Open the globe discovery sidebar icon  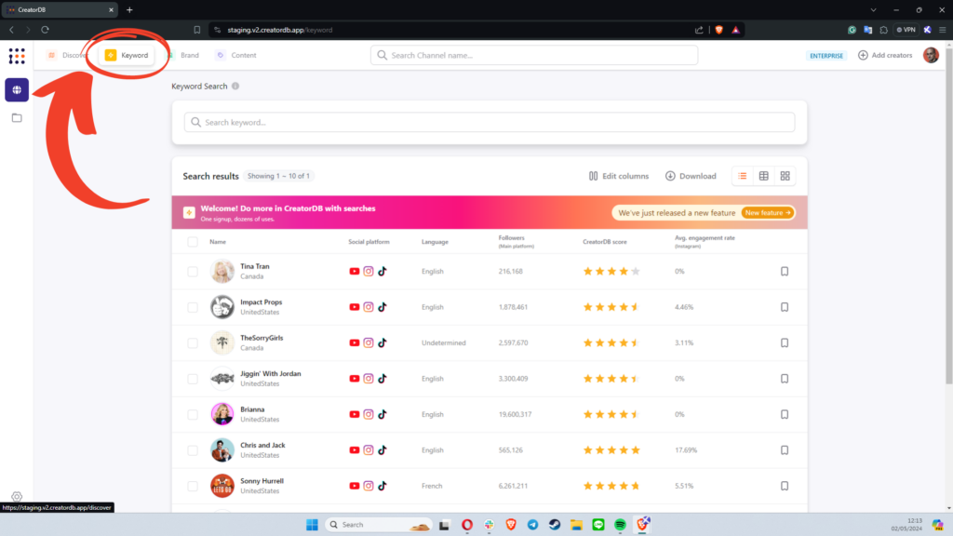(x=17, y=90)
